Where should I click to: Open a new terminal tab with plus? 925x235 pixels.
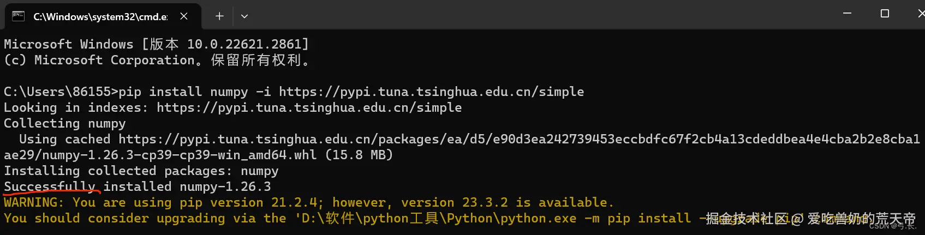(219, 16)
